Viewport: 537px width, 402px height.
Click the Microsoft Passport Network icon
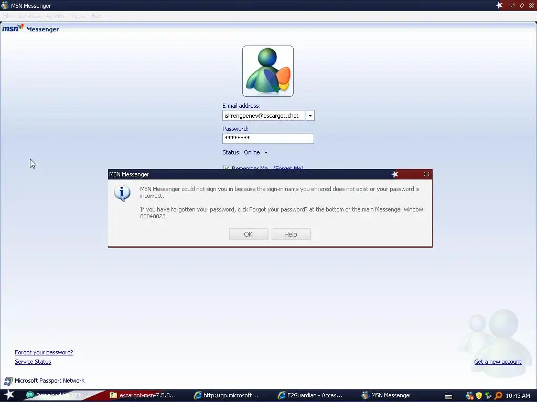click(x=8, y=381)
